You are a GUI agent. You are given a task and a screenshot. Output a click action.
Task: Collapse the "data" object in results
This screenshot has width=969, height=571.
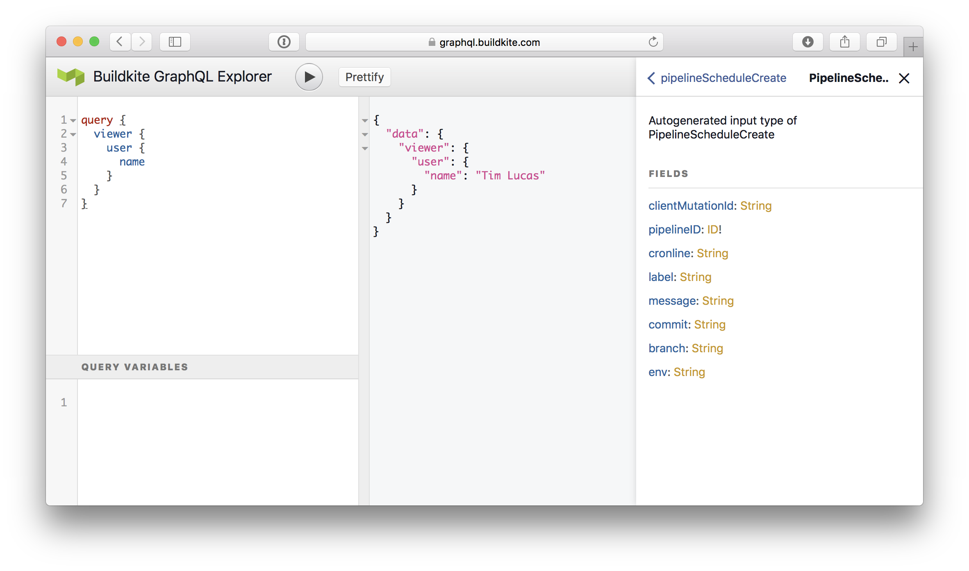click(365, 134)
